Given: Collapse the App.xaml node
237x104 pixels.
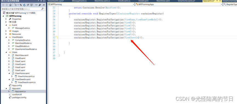Looking at the screenshot, I should (6, 88).
